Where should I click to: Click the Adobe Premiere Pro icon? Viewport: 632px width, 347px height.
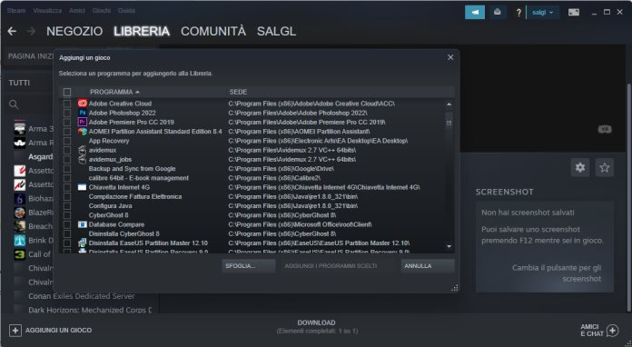[83, 122]
